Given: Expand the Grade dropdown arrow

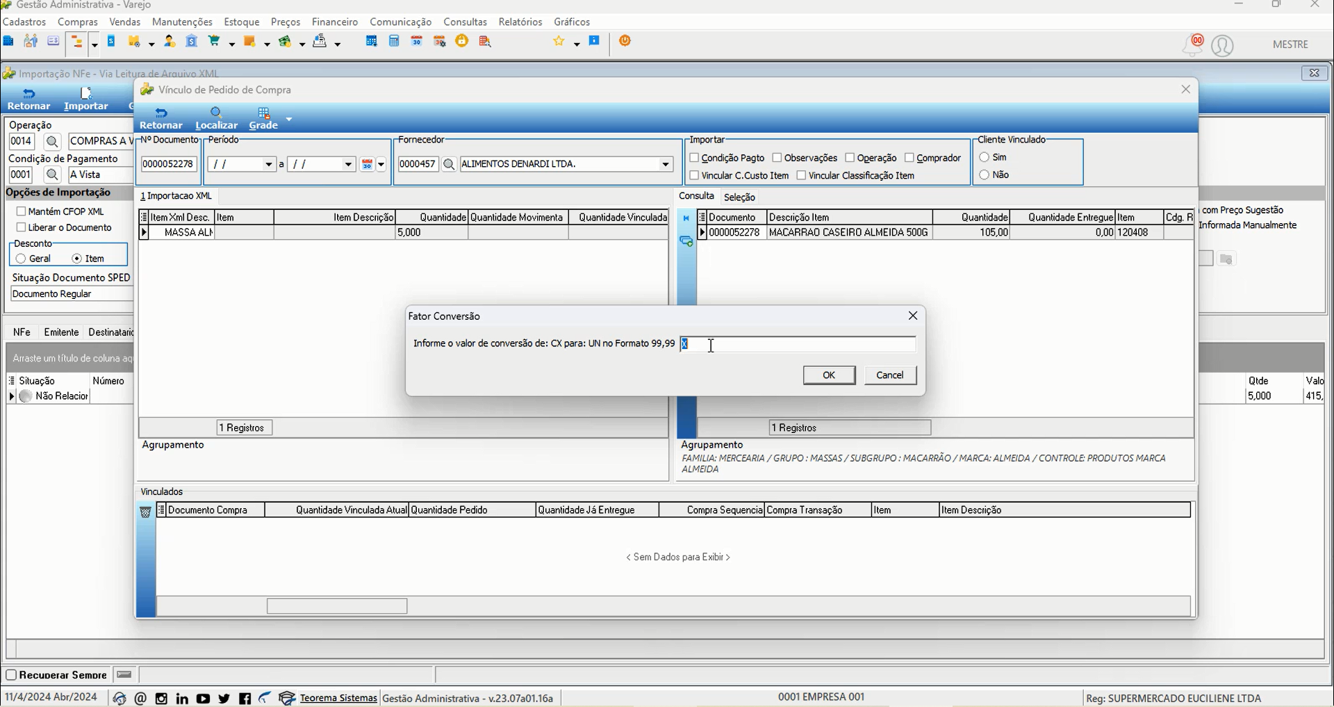Looking at the screenshot, I should [289, 119].
